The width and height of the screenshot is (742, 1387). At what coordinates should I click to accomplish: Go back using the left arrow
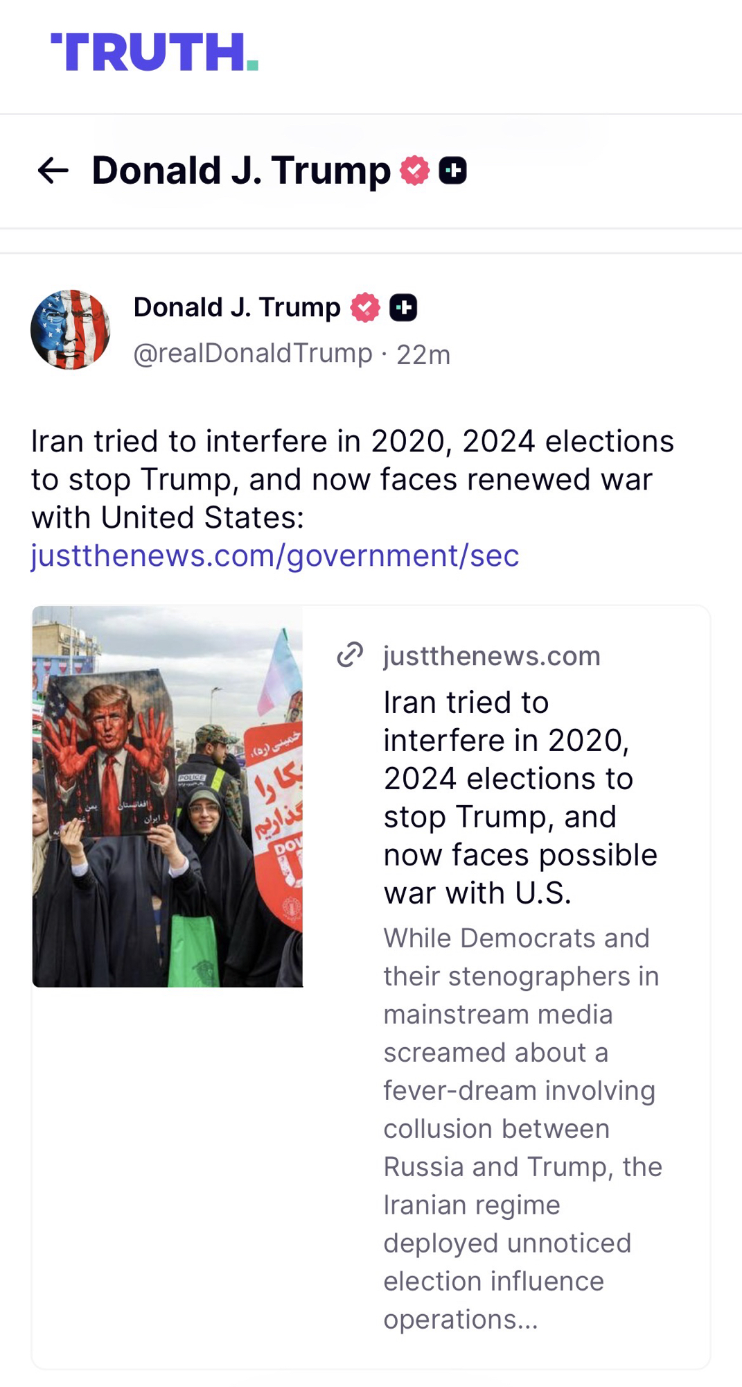tap(53, 171)
